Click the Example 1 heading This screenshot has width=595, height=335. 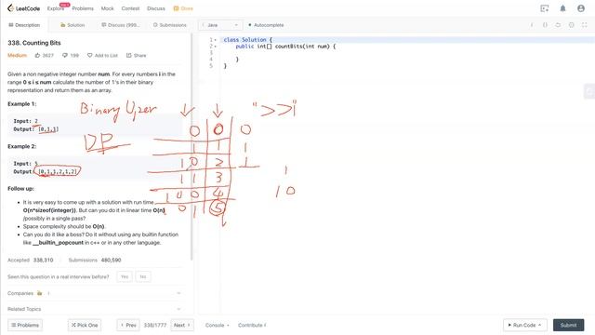22,103
